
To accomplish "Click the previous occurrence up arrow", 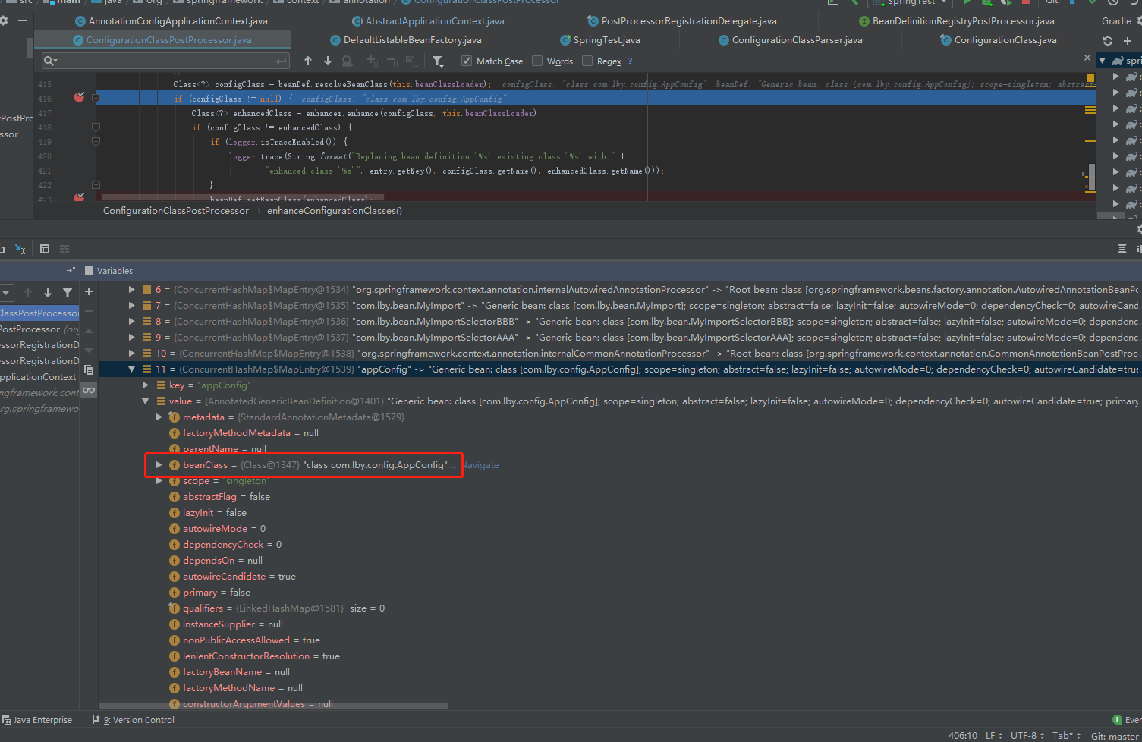I will (308, 61).
